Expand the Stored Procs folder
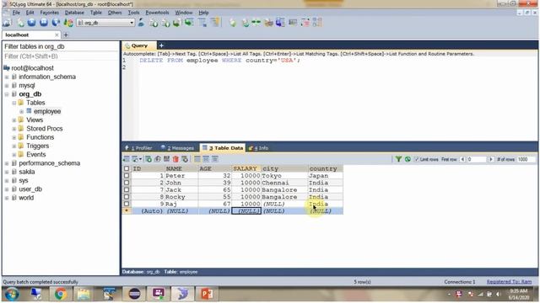 [x=14, y=129]
